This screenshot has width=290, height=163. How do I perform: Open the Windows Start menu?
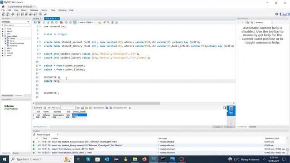(x=5, y=159)
